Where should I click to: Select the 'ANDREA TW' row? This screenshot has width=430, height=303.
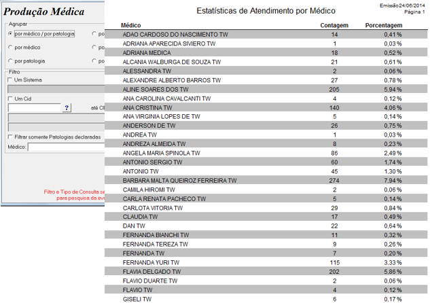[x=266, y=135]
